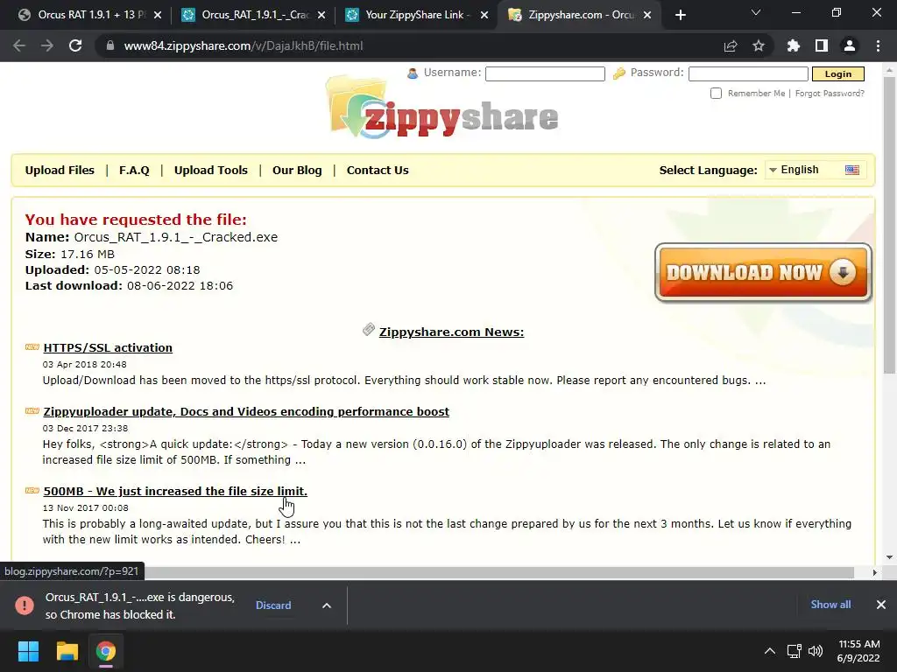Click the network tray icon
This screenshot has width=897, height=672.
click(x=794, y=651)
